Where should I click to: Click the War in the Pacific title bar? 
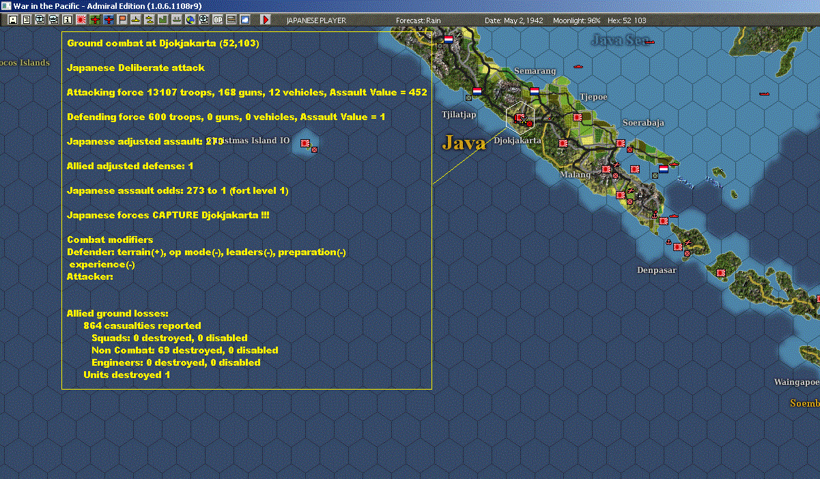(x=410, y=5)
